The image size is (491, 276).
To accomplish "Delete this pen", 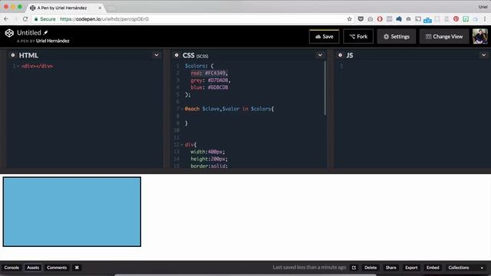I will coord(371,268).
